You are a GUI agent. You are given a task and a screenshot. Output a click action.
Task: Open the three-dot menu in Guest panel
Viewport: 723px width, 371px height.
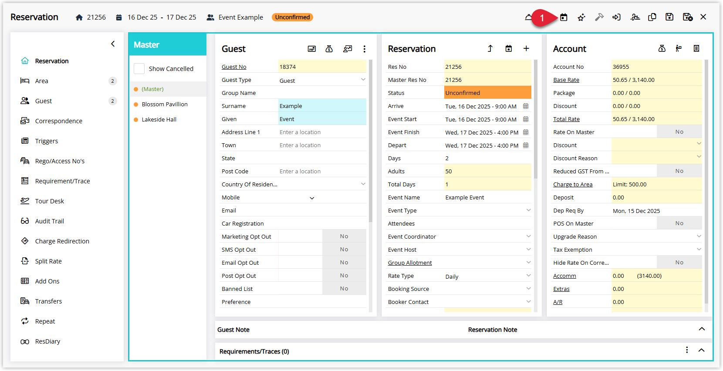365,49
